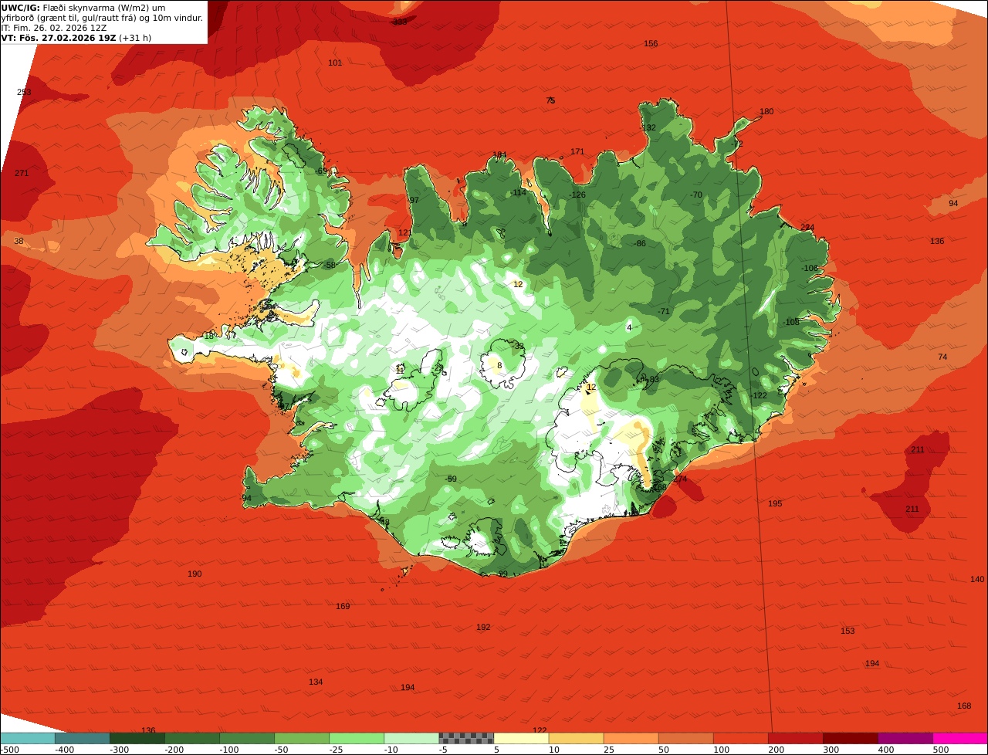Click the legend swatch between 25 and 50
This screenshot has width=988, height=755.
pos(631,738)
